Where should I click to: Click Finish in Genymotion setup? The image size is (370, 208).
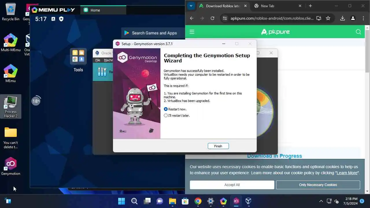click(218, 146)
